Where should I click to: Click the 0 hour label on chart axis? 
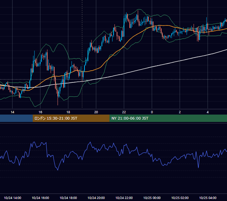[x=152, y=112]
